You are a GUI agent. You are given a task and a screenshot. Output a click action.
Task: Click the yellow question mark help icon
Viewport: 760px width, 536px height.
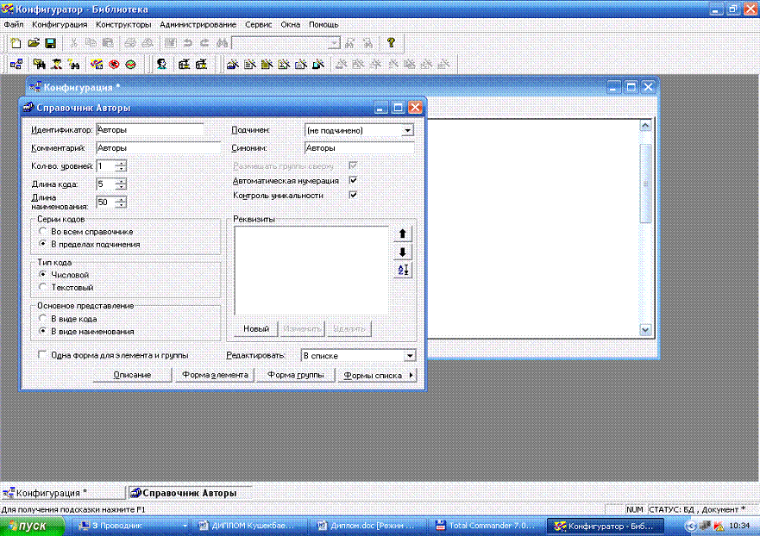pyautogui.click(x=391, y=42)
